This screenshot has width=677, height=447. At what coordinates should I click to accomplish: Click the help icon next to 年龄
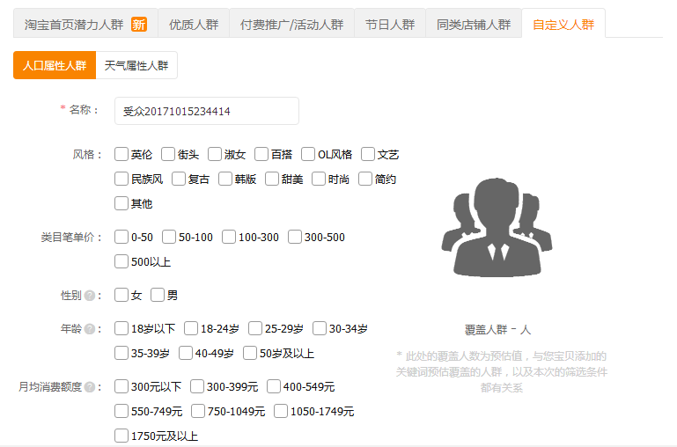[x=90, y=329]
